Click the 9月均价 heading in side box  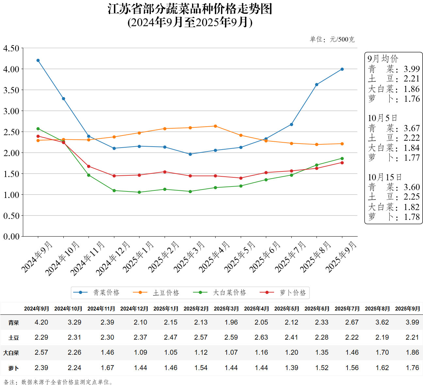click(x=383, y=59)
